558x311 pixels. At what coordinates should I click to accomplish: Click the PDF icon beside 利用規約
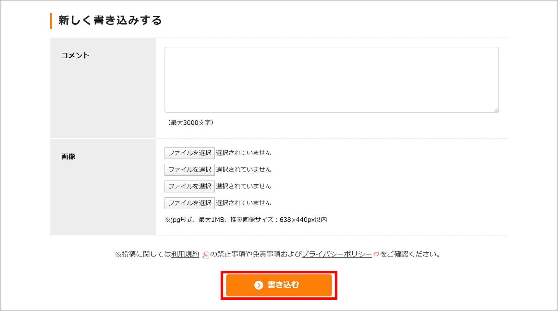coord(205,255)
